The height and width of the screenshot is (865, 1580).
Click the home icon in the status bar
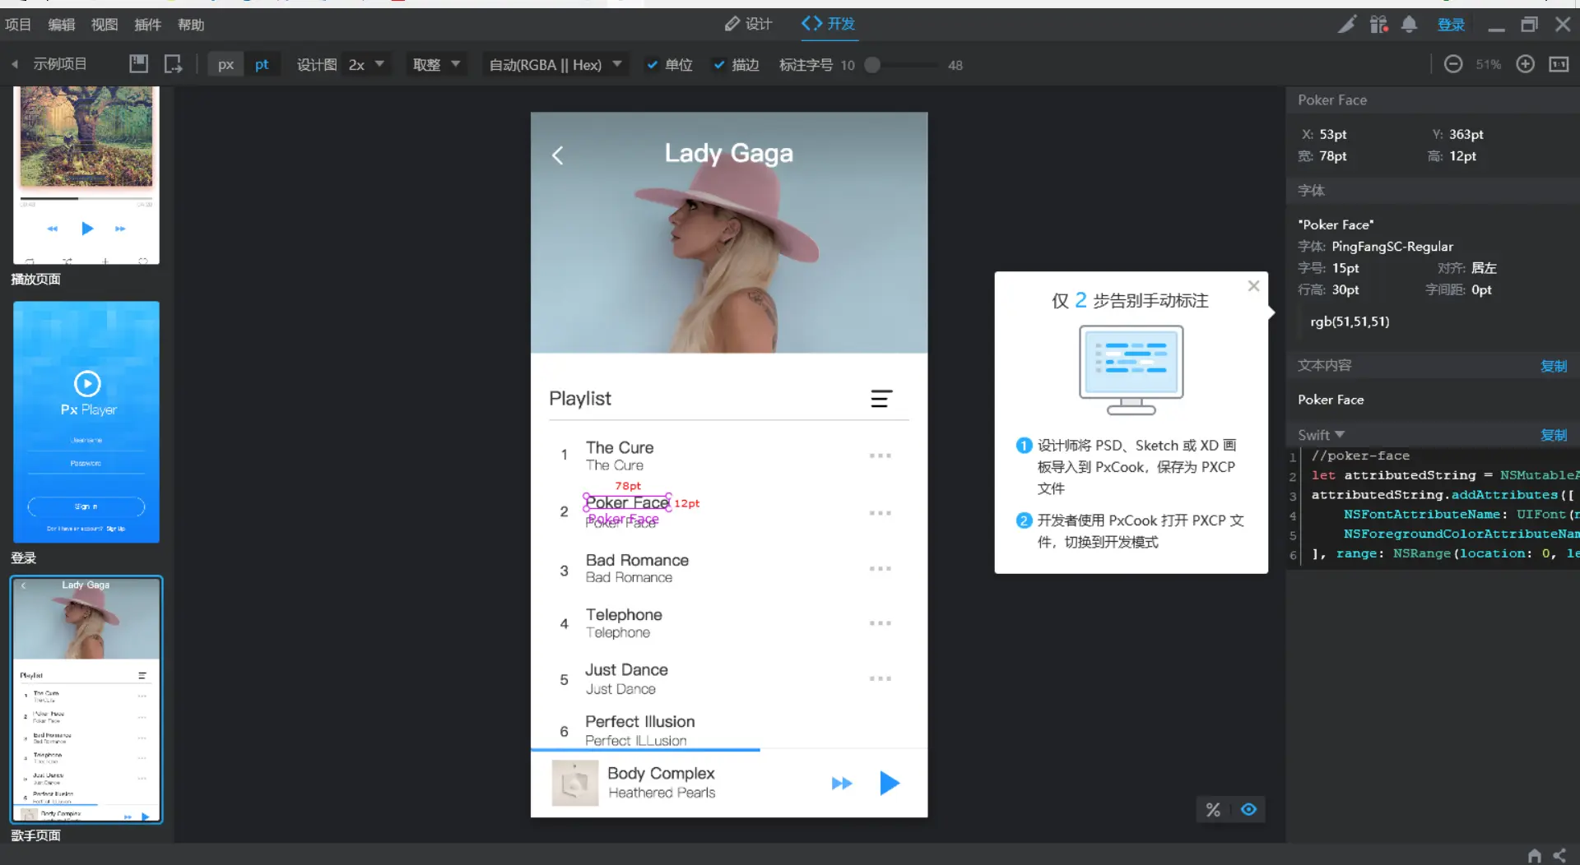pyautogui.click(x=1534, y=855)
